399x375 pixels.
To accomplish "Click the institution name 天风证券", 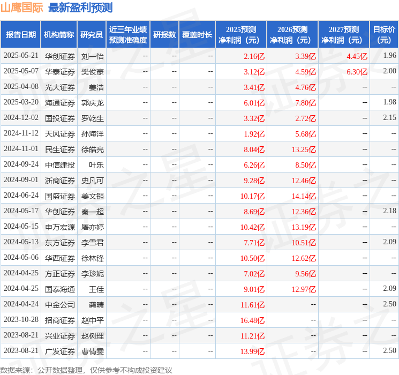I will [x=60, y=134].
